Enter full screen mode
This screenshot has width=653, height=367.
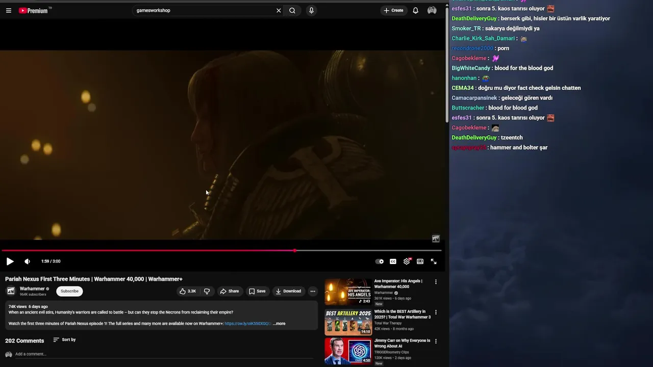point(434,261)
